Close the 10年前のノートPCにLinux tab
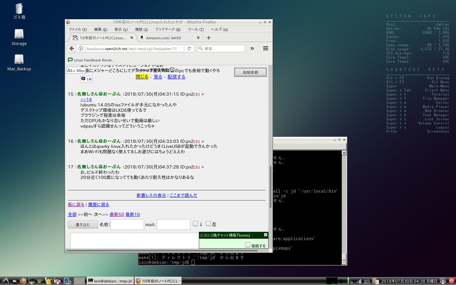The width and height of the screenshot is (456, 285). click(132, 38)
